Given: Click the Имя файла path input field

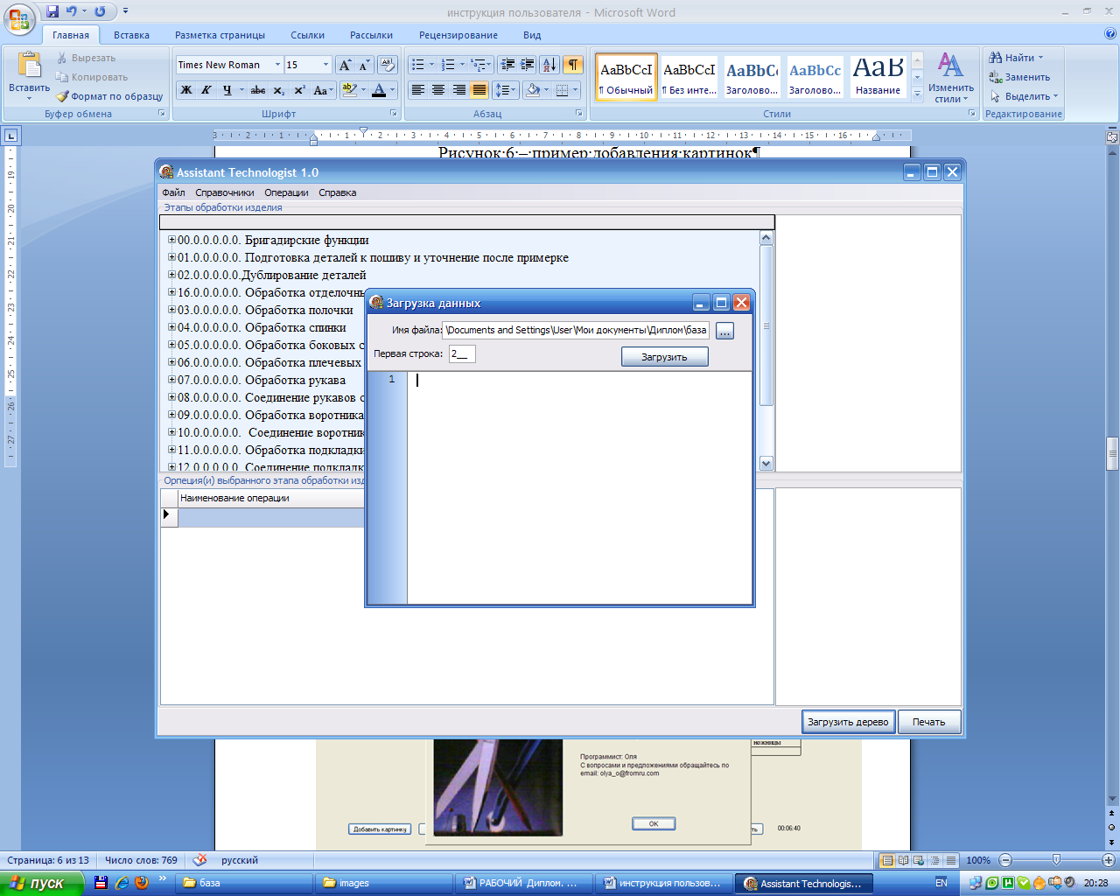Looking at the screenshot, I should (x=576, y=330).
